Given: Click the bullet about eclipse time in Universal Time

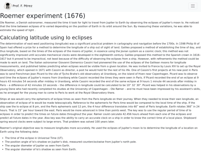Looking at the screenshot, I should click(34, 138).
